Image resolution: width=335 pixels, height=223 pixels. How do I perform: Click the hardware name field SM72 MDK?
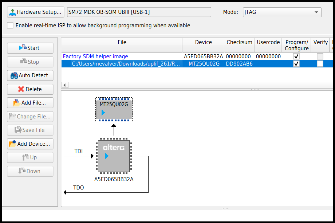(x=139, y=12)
